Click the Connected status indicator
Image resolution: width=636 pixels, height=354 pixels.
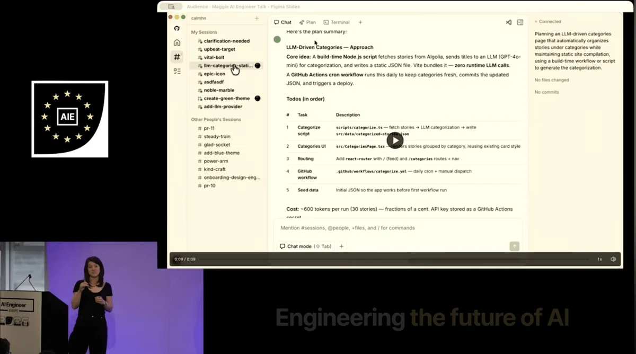pos(548,22)
